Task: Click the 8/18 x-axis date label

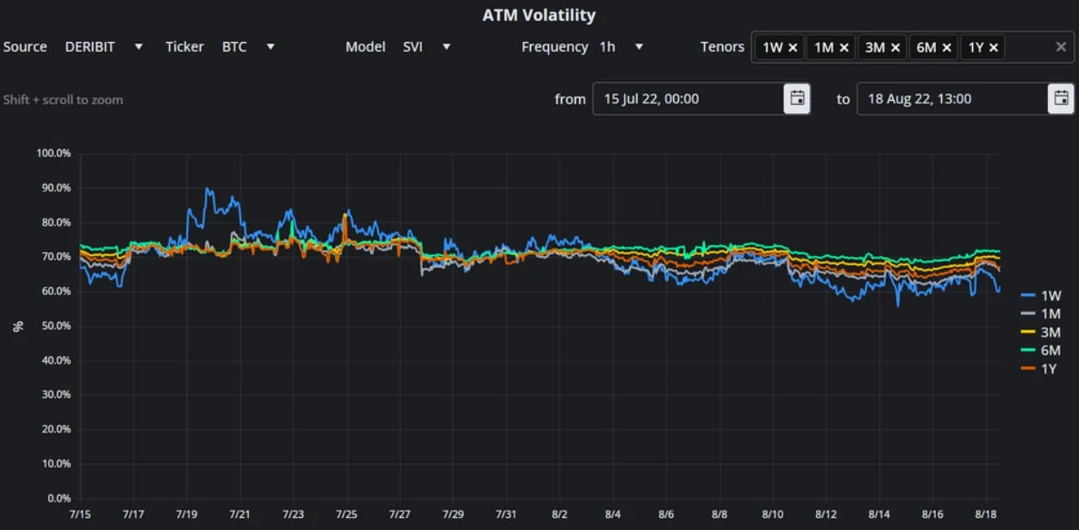Action: (x=985, y=514)
